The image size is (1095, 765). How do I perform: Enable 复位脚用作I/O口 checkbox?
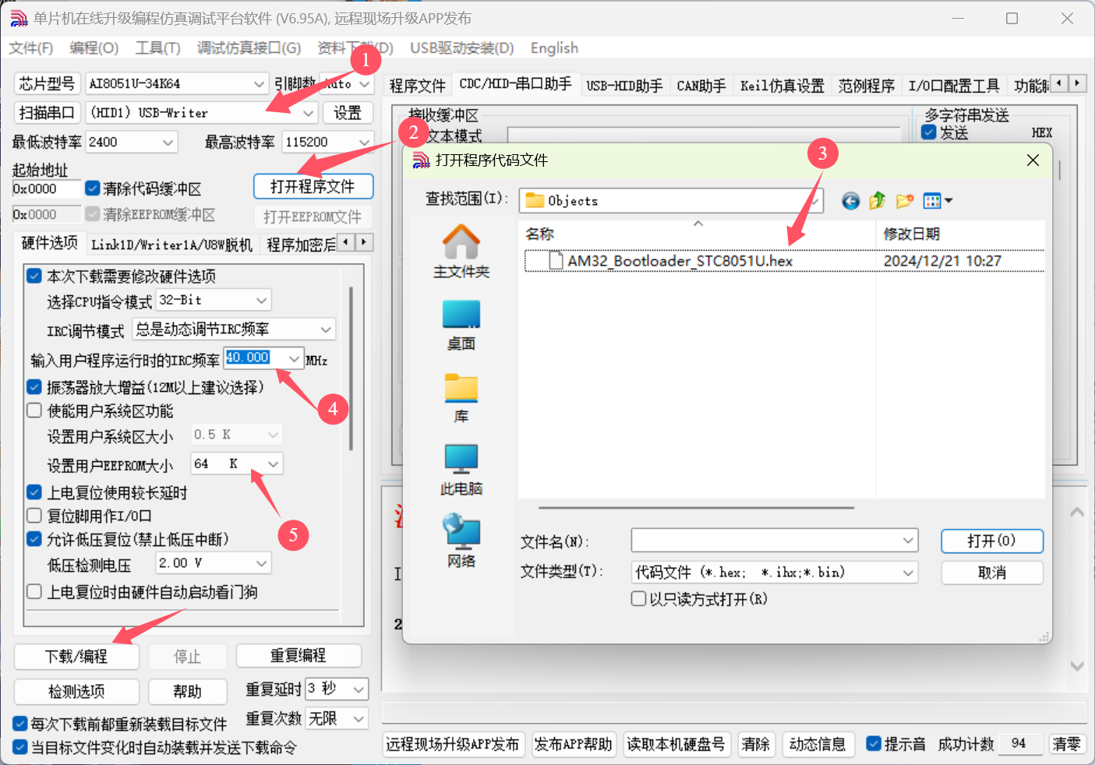(34, 516)
